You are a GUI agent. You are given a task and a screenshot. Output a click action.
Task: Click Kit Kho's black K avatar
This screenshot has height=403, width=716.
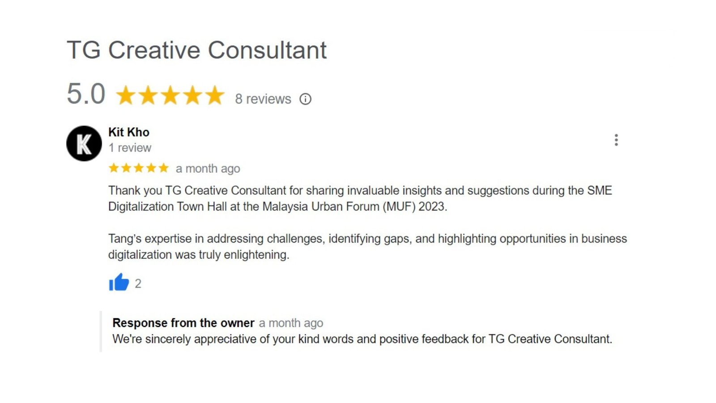(x=84, y=143)
